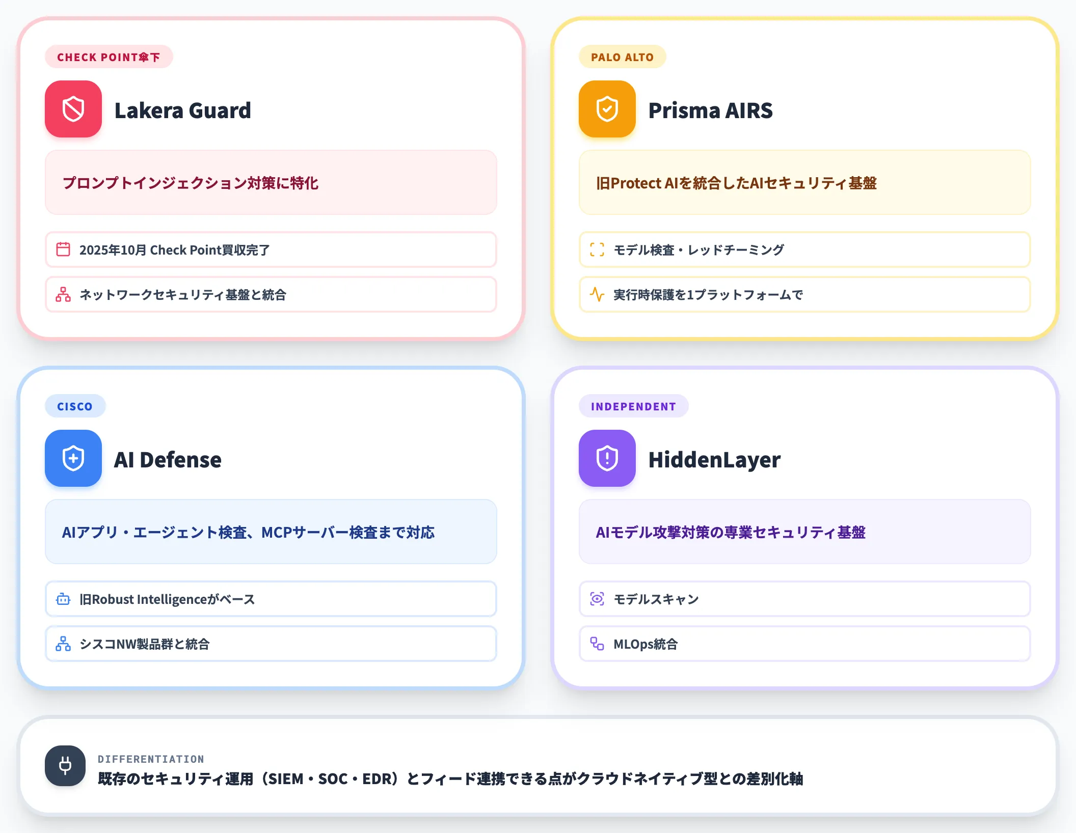This screenshot has height=833, width=1076.
Task: Click the dark plug icon in Differentiation banner
Action: click(65, 766)
